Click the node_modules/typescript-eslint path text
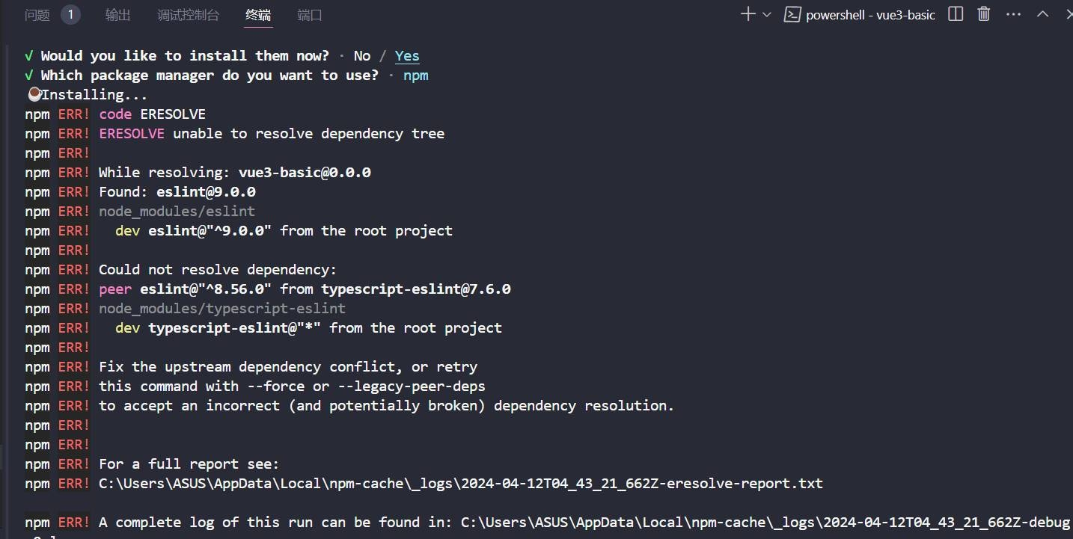1073x539 pixels. 222,309
